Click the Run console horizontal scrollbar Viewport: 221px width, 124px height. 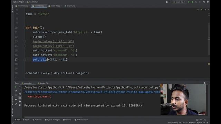(53, 117)
